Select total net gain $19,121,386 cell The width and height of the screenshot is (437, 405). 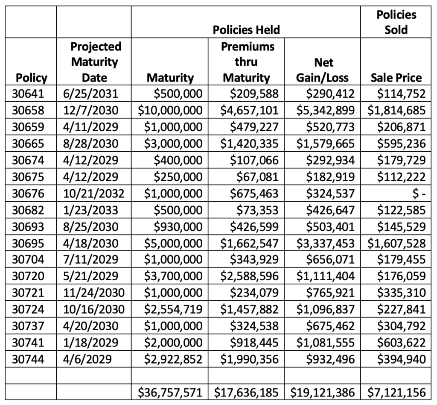pos(323,392)
